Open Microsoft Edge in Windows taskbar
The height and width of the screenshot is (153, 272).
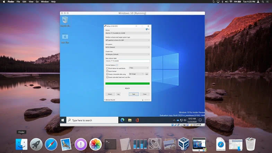click(x=122, y=120)
